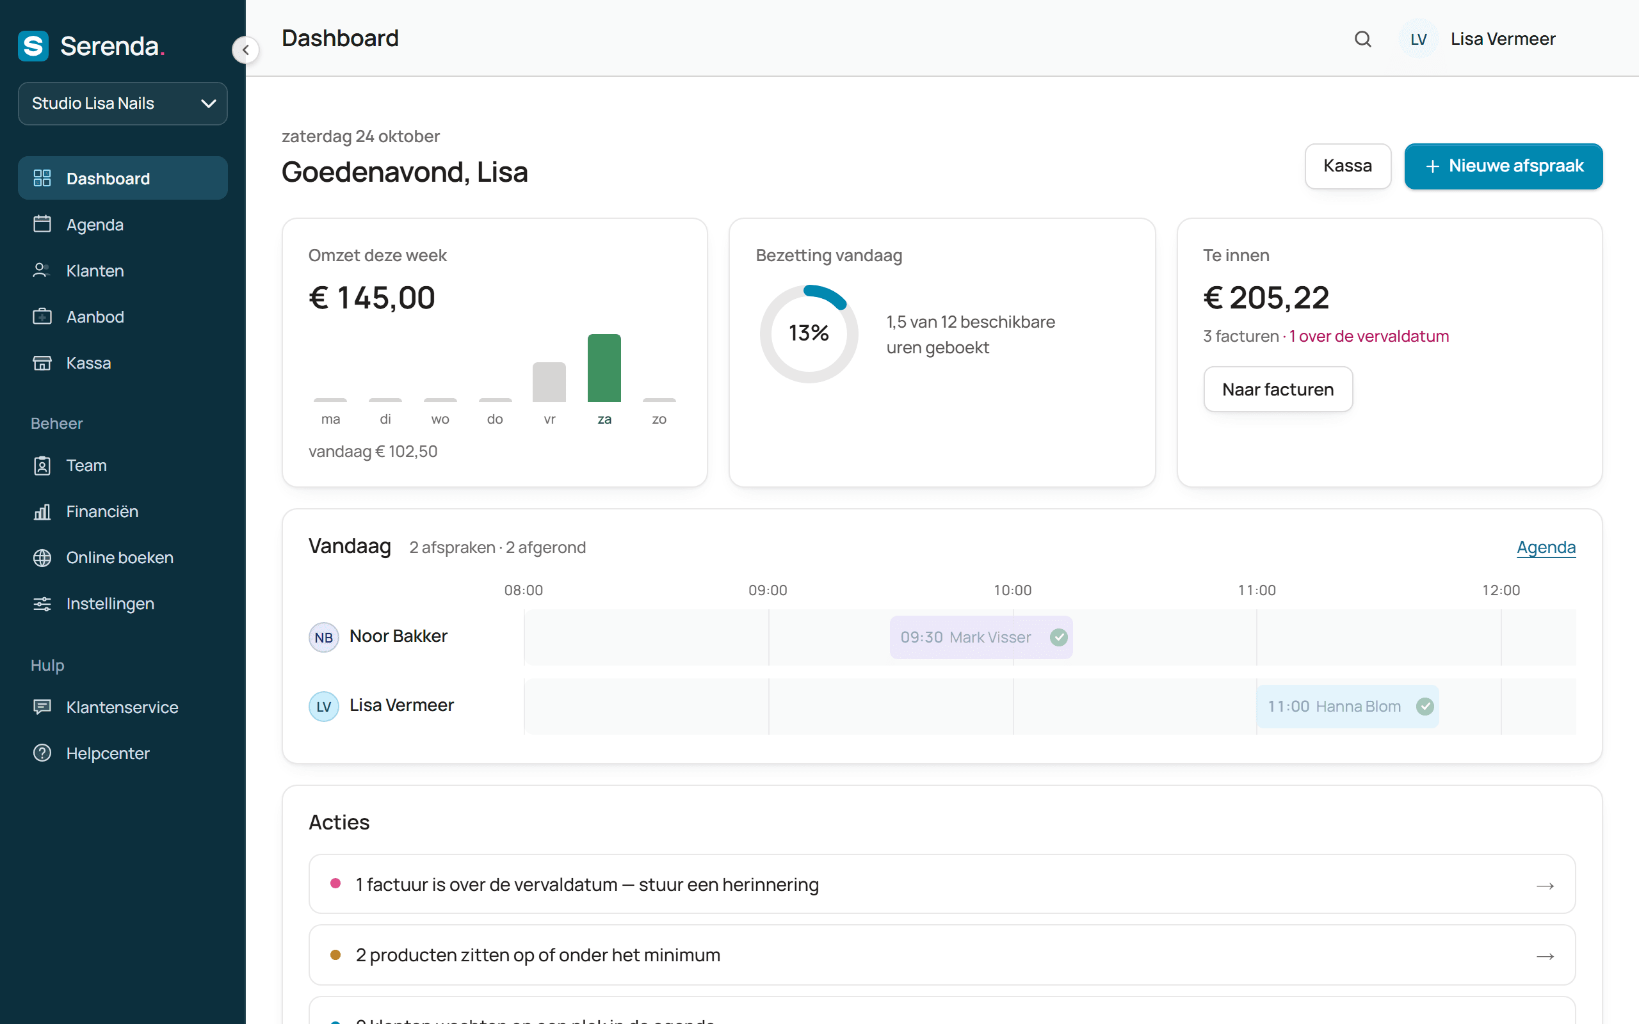Click the grey vr bar in revenue chart
This screenshot has width=1639, height=1024.
(x=549, y=382)
